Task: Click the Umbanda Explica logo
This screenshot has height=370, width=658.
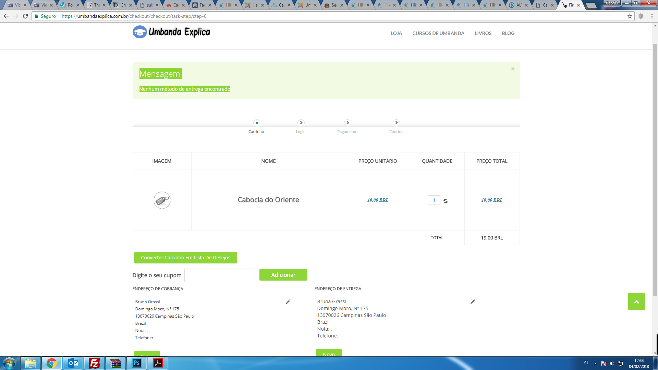Action: coord(171,32)
